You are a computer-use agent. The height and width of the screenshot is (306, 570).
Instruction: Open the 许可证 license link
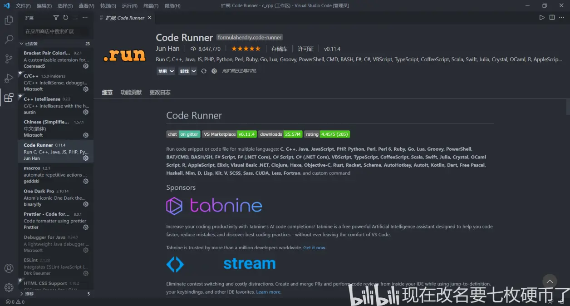pos(306,49)
